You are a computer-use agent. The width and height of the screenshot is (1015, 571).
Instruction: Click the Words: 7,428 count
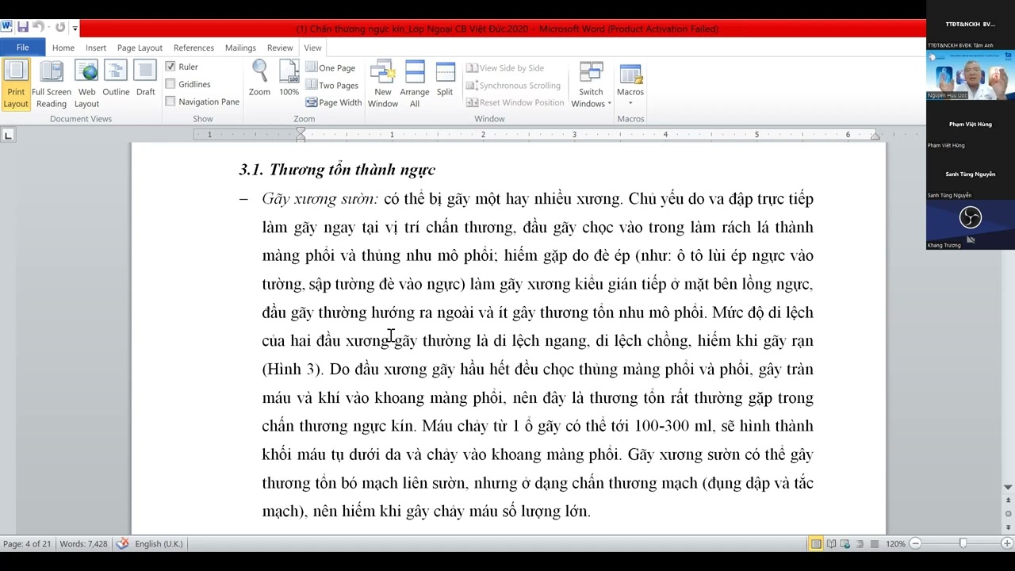[83, 544]
